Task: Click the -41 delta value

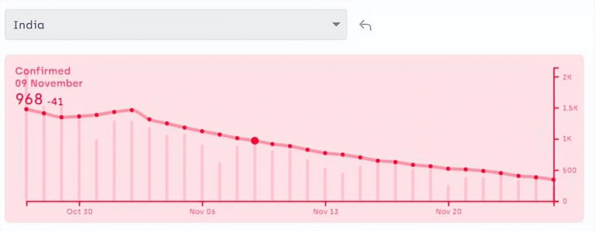Action: tap(55, 101)
